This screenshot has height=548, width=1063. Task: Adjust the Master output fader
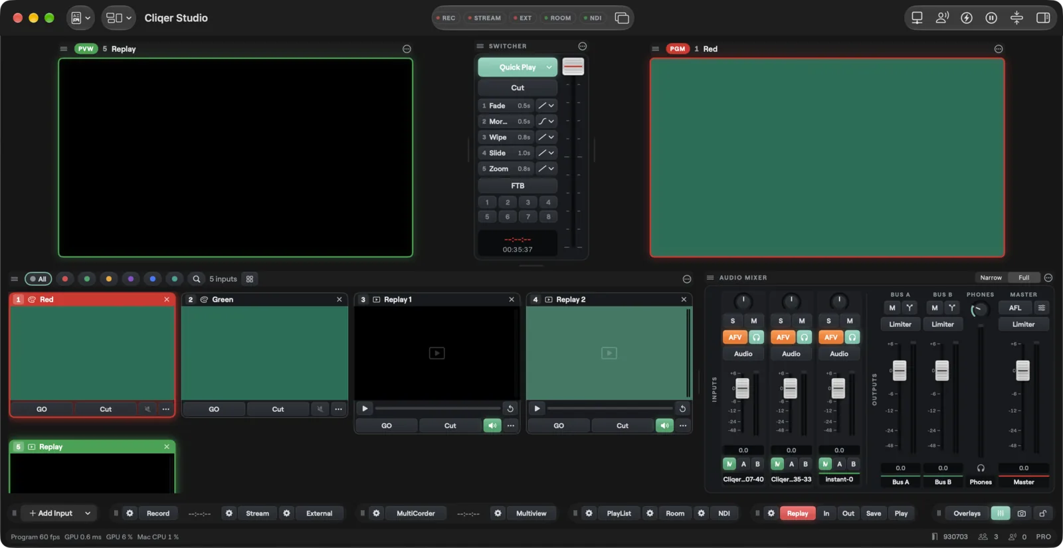tap(1022, 371)
